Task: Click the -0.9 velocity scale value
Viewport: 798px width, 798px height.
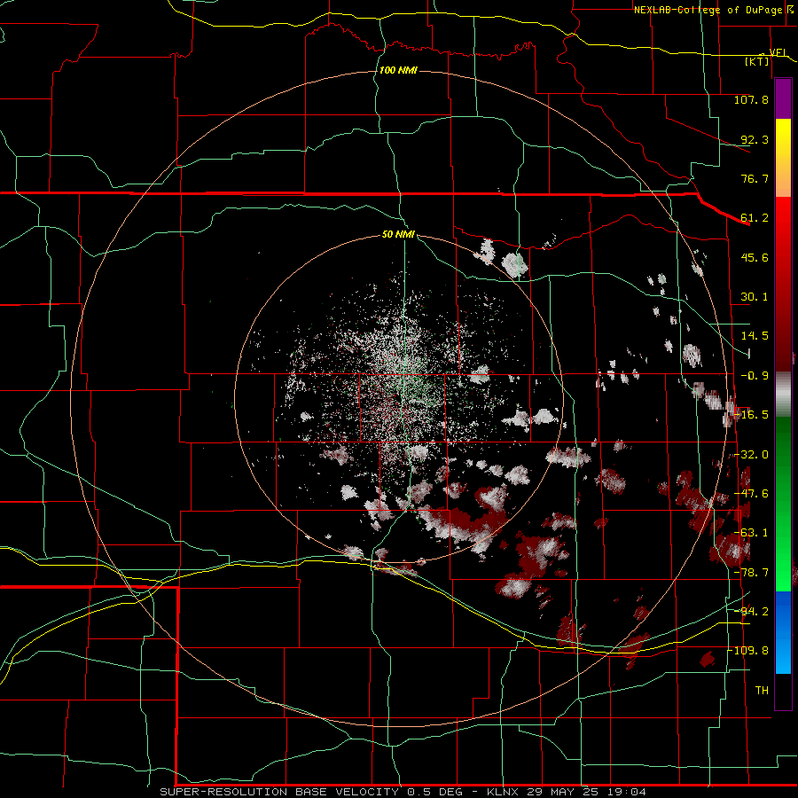Action: [x=755, y=376]
